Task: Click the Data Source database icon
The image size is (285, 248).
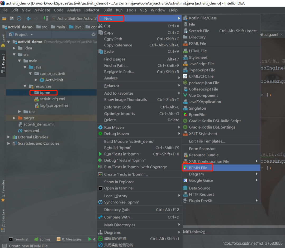Action: pos(185,188)
